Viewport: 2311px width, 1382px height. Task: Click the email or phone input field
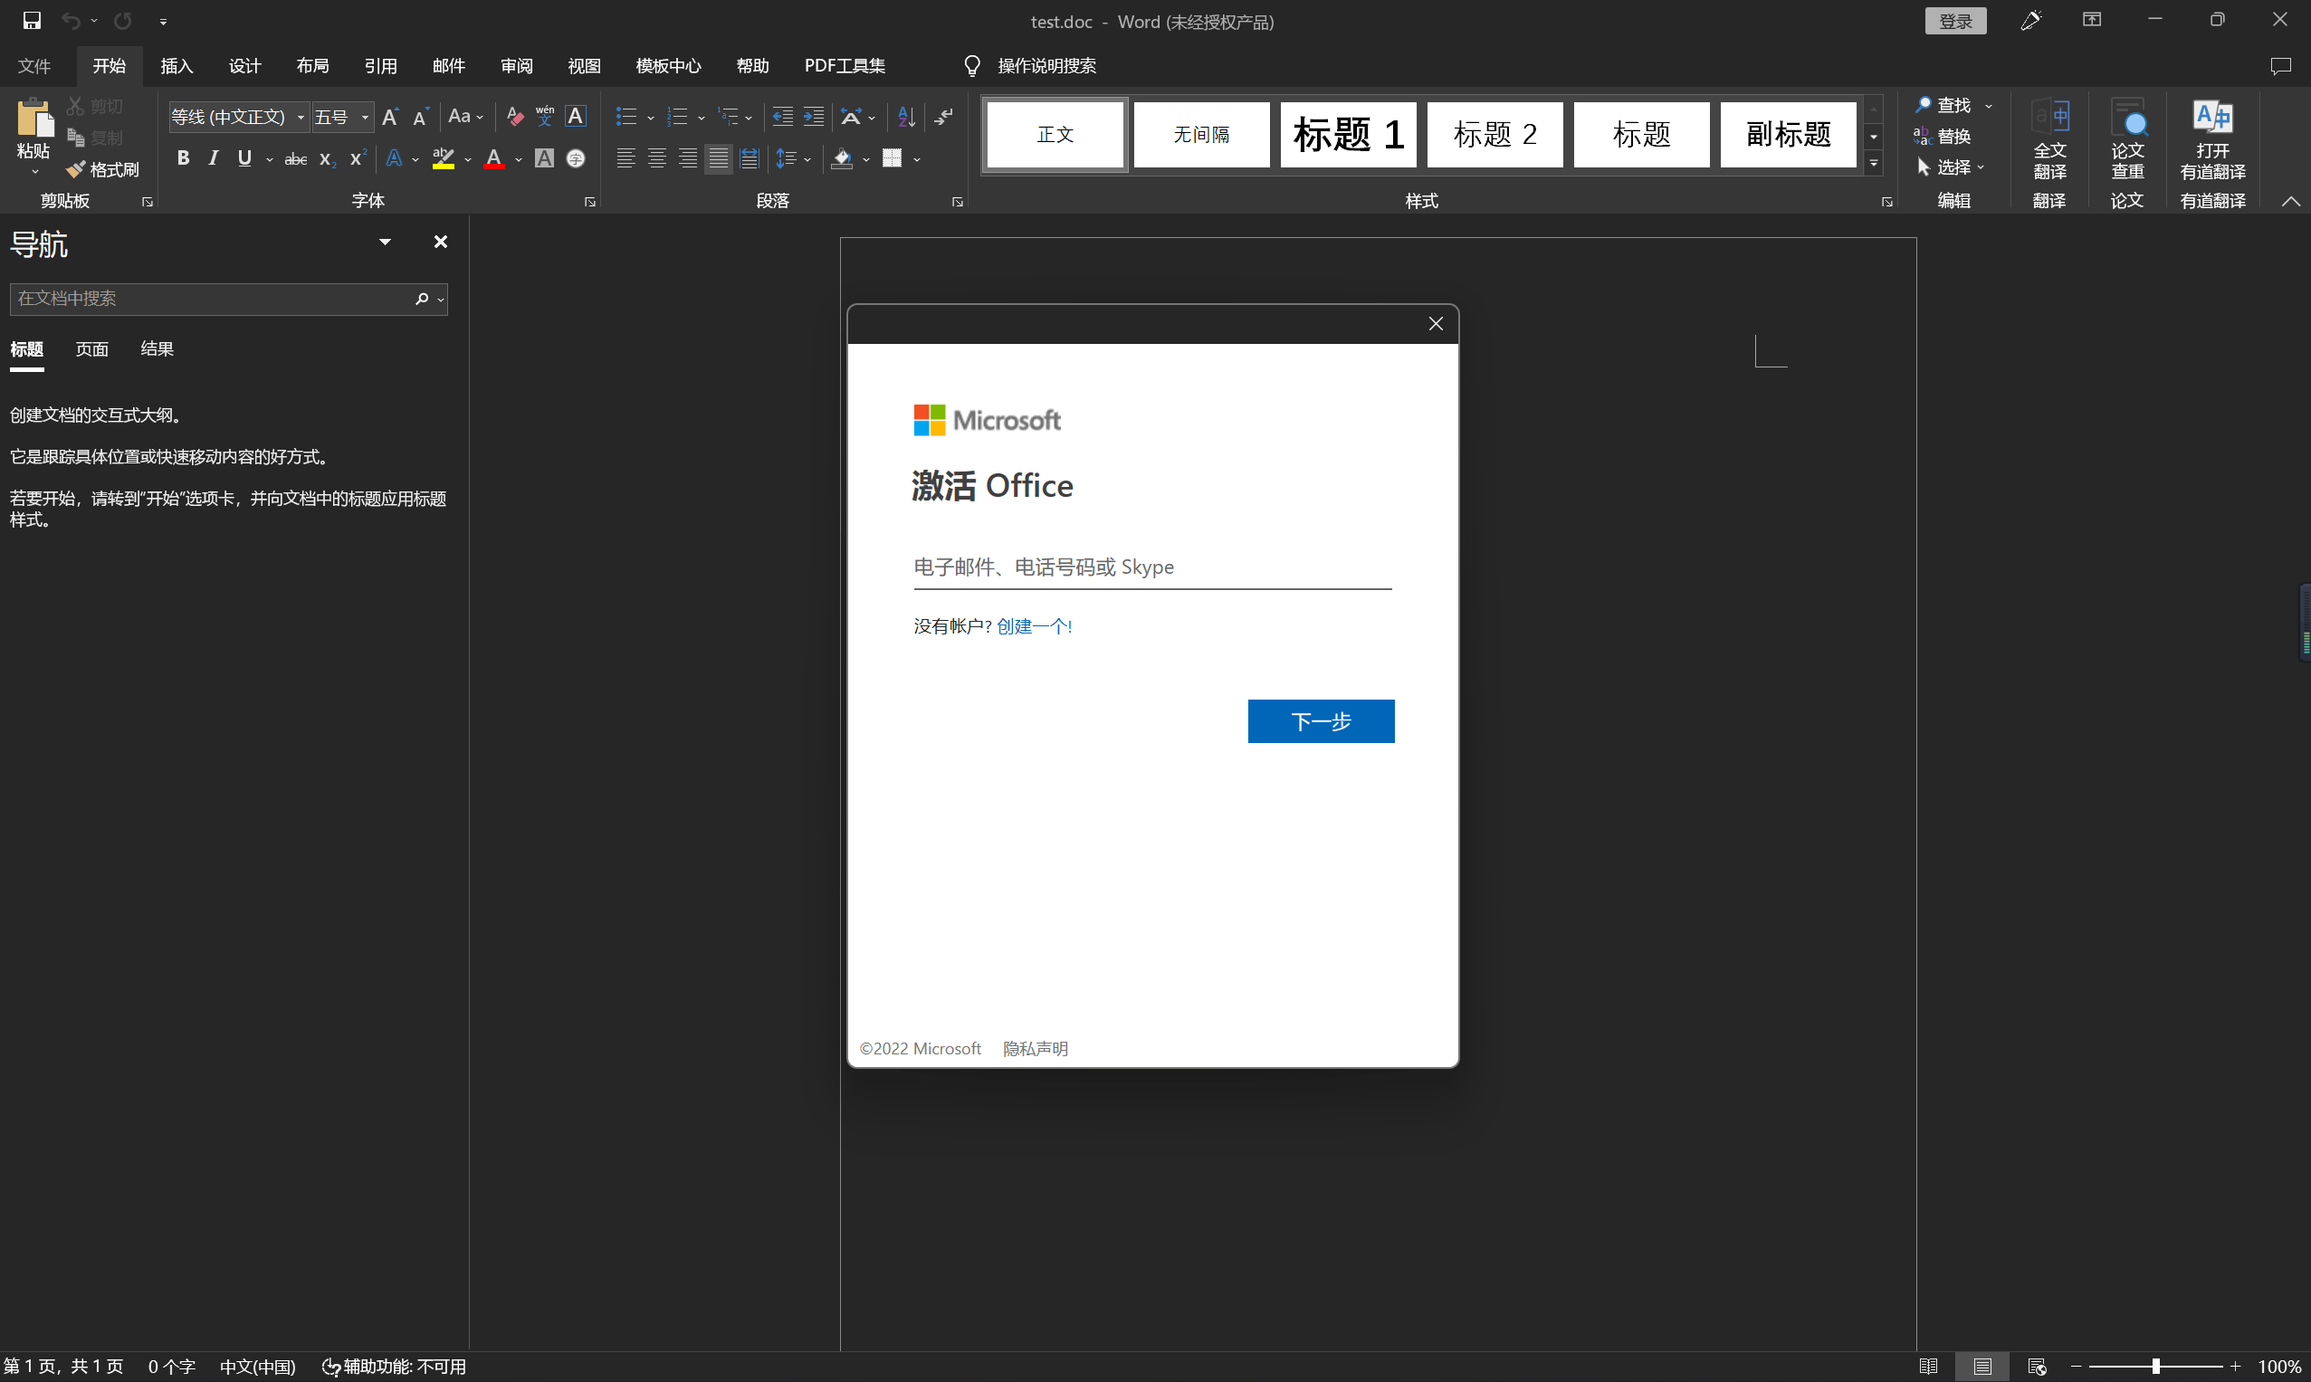point(1151,567)
